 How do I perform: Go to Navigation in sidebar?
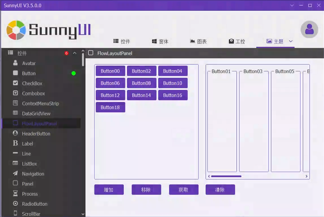[41, 174]
